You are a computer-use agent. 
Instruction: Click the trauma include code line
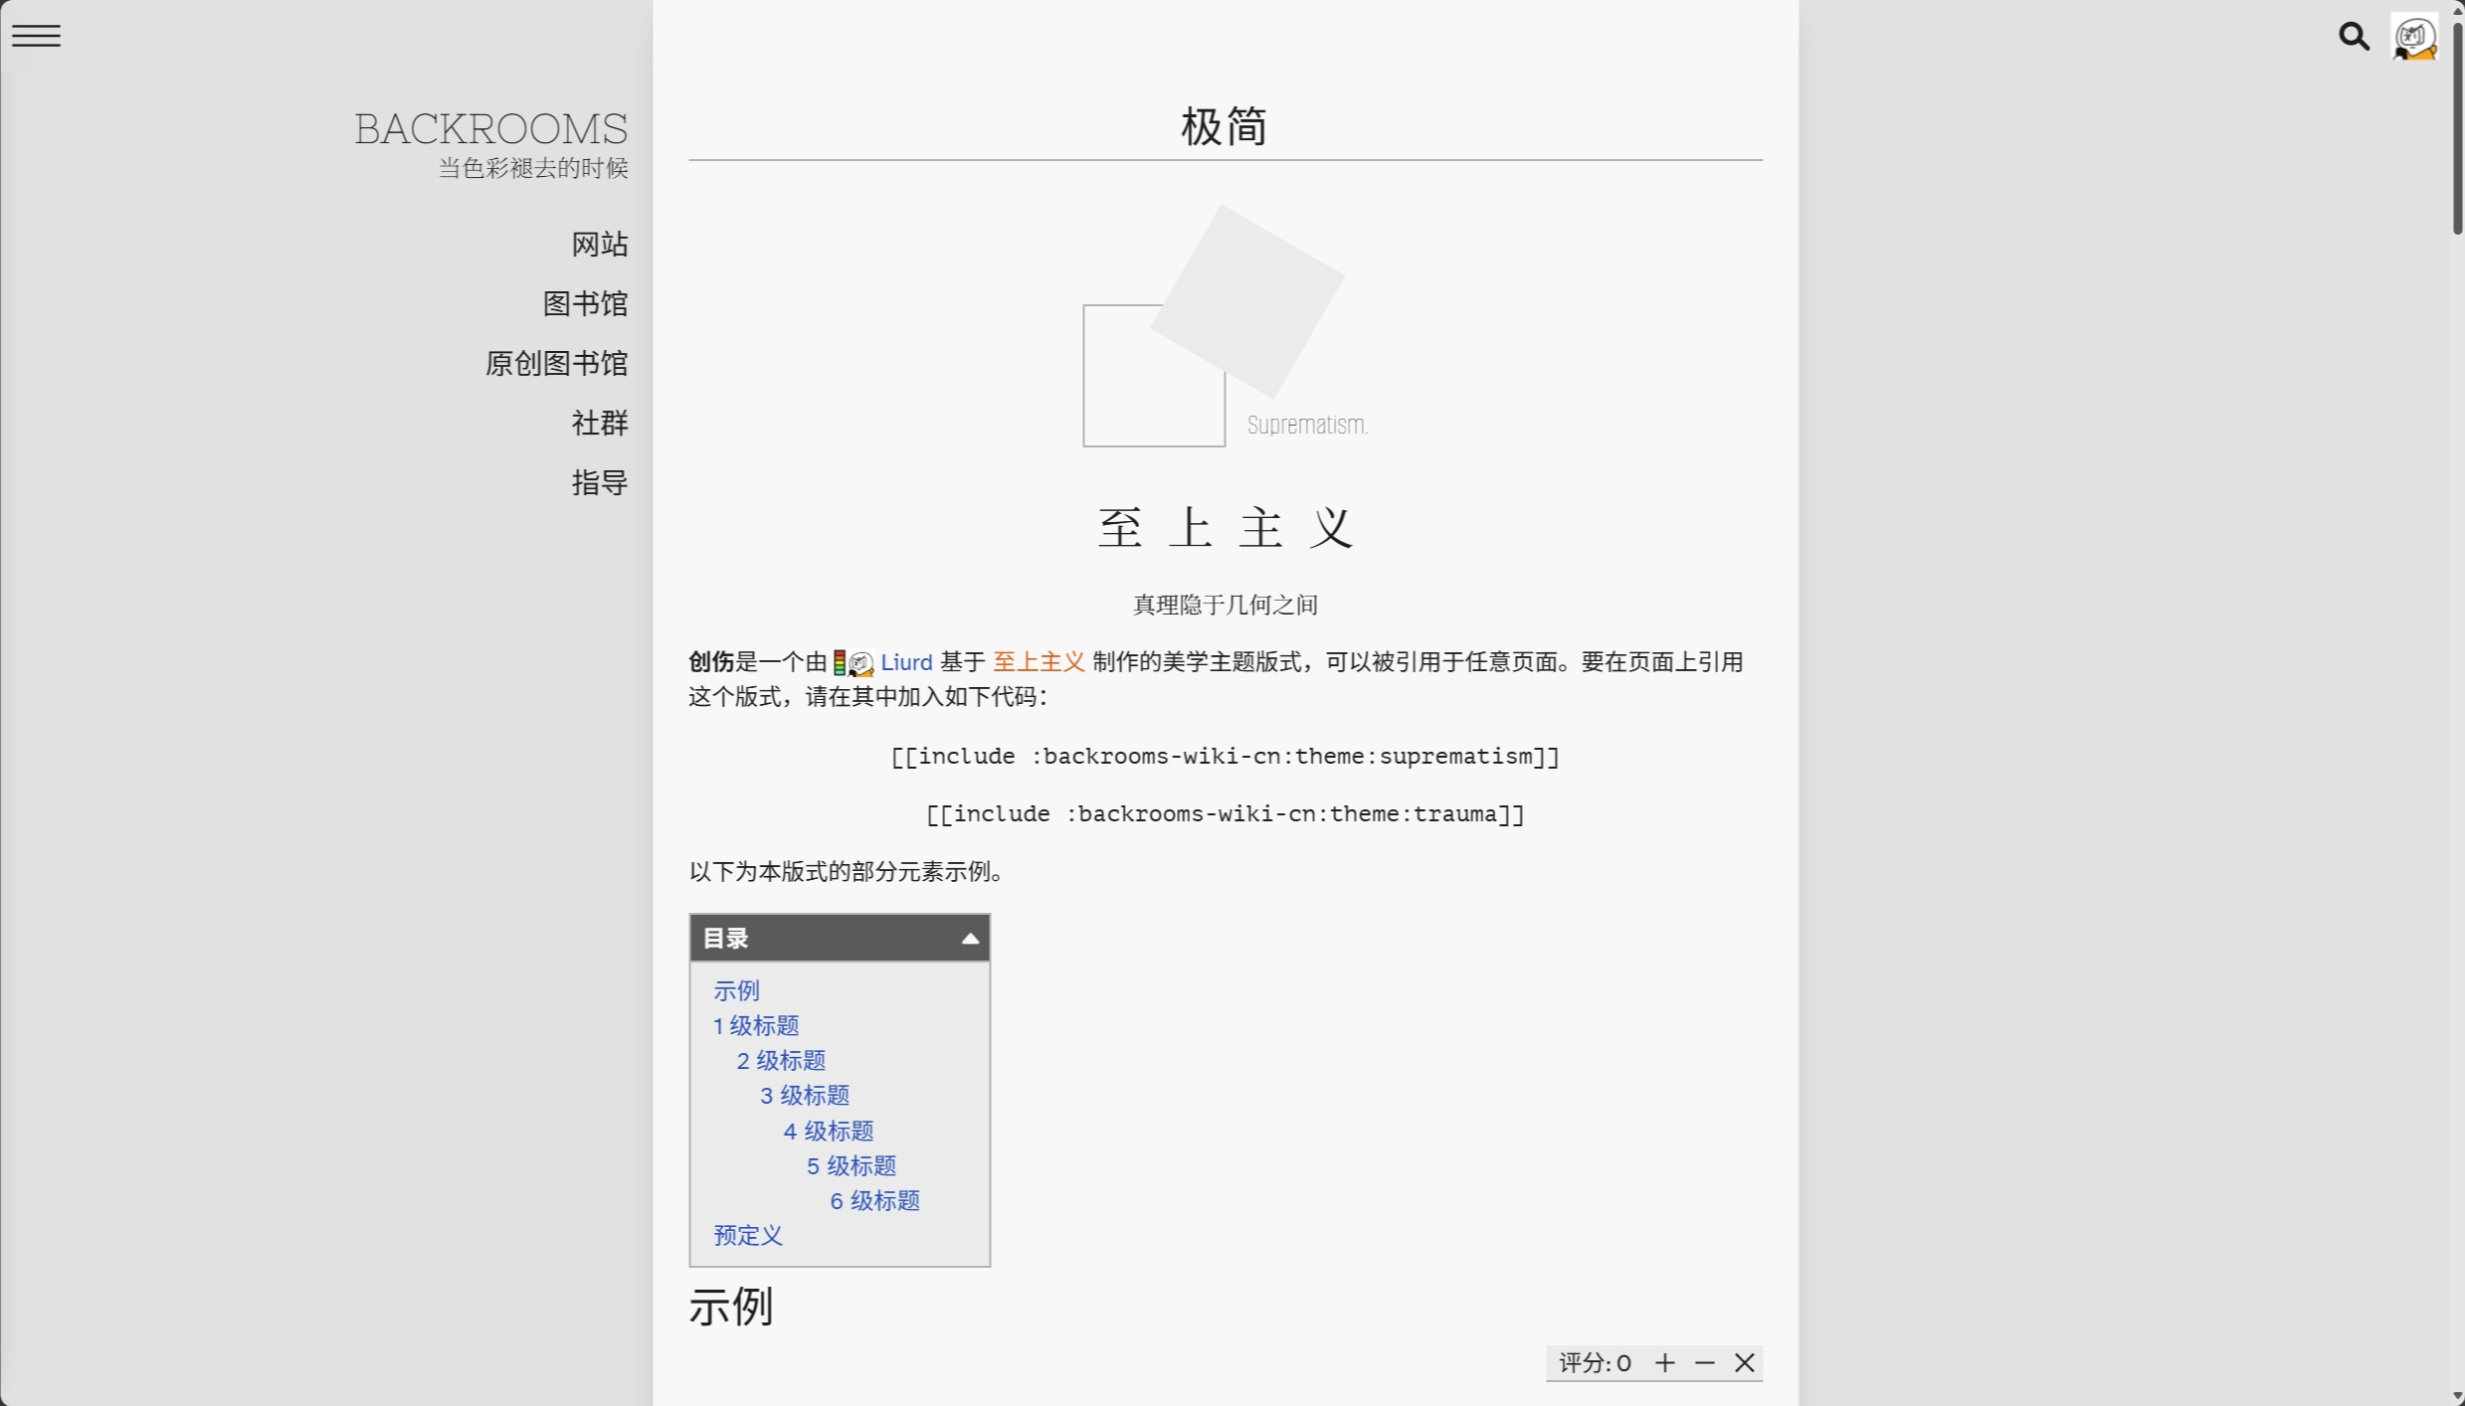coord(1226,814)
